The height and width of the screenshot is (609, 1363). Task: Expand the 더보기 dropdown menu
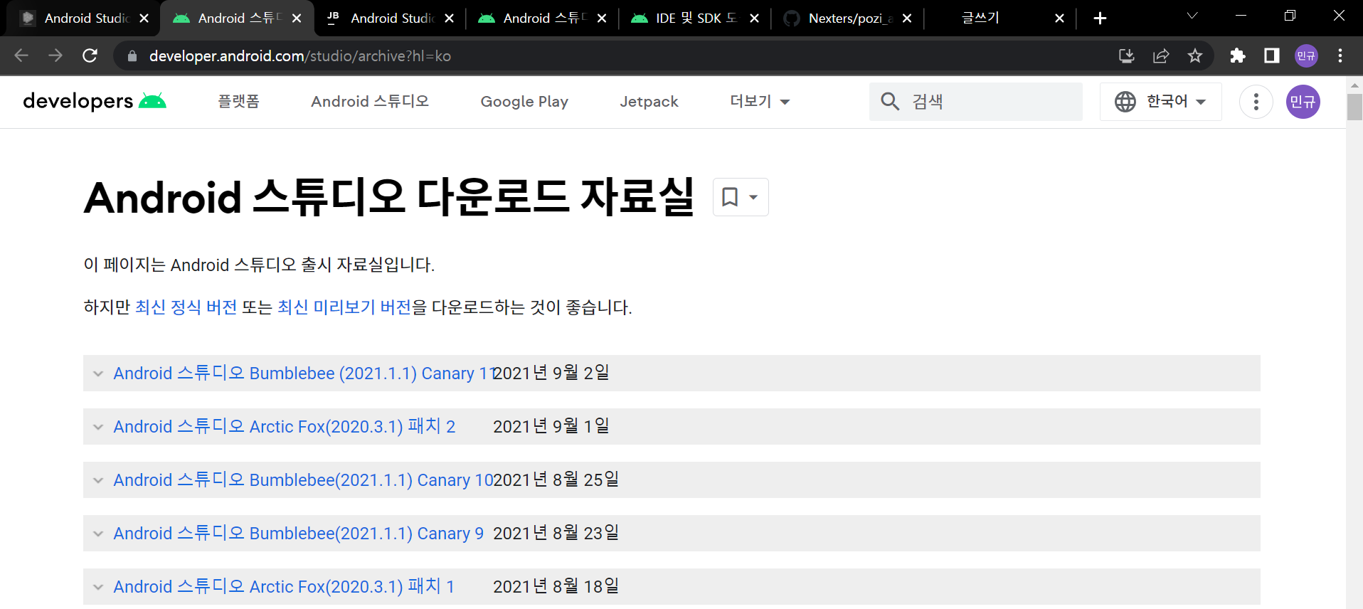pyautogui.click(x=760, y=102)
